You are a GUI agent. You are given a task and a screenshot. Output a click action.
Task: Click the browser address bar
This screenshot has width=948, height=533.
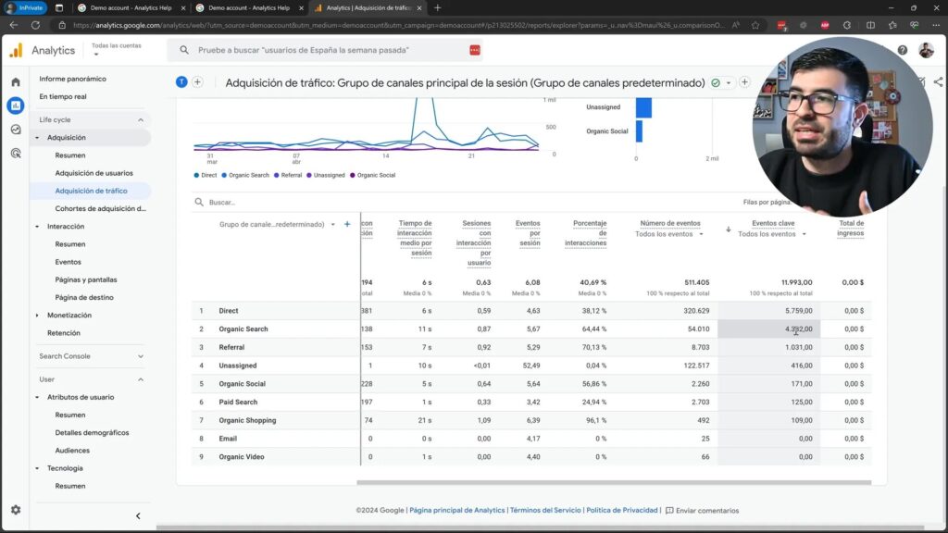[399, 25]
